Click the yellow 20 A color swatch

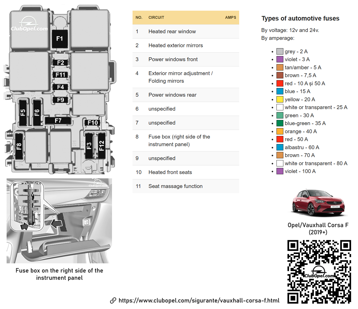pyautogui.click(x=280, y=99)
